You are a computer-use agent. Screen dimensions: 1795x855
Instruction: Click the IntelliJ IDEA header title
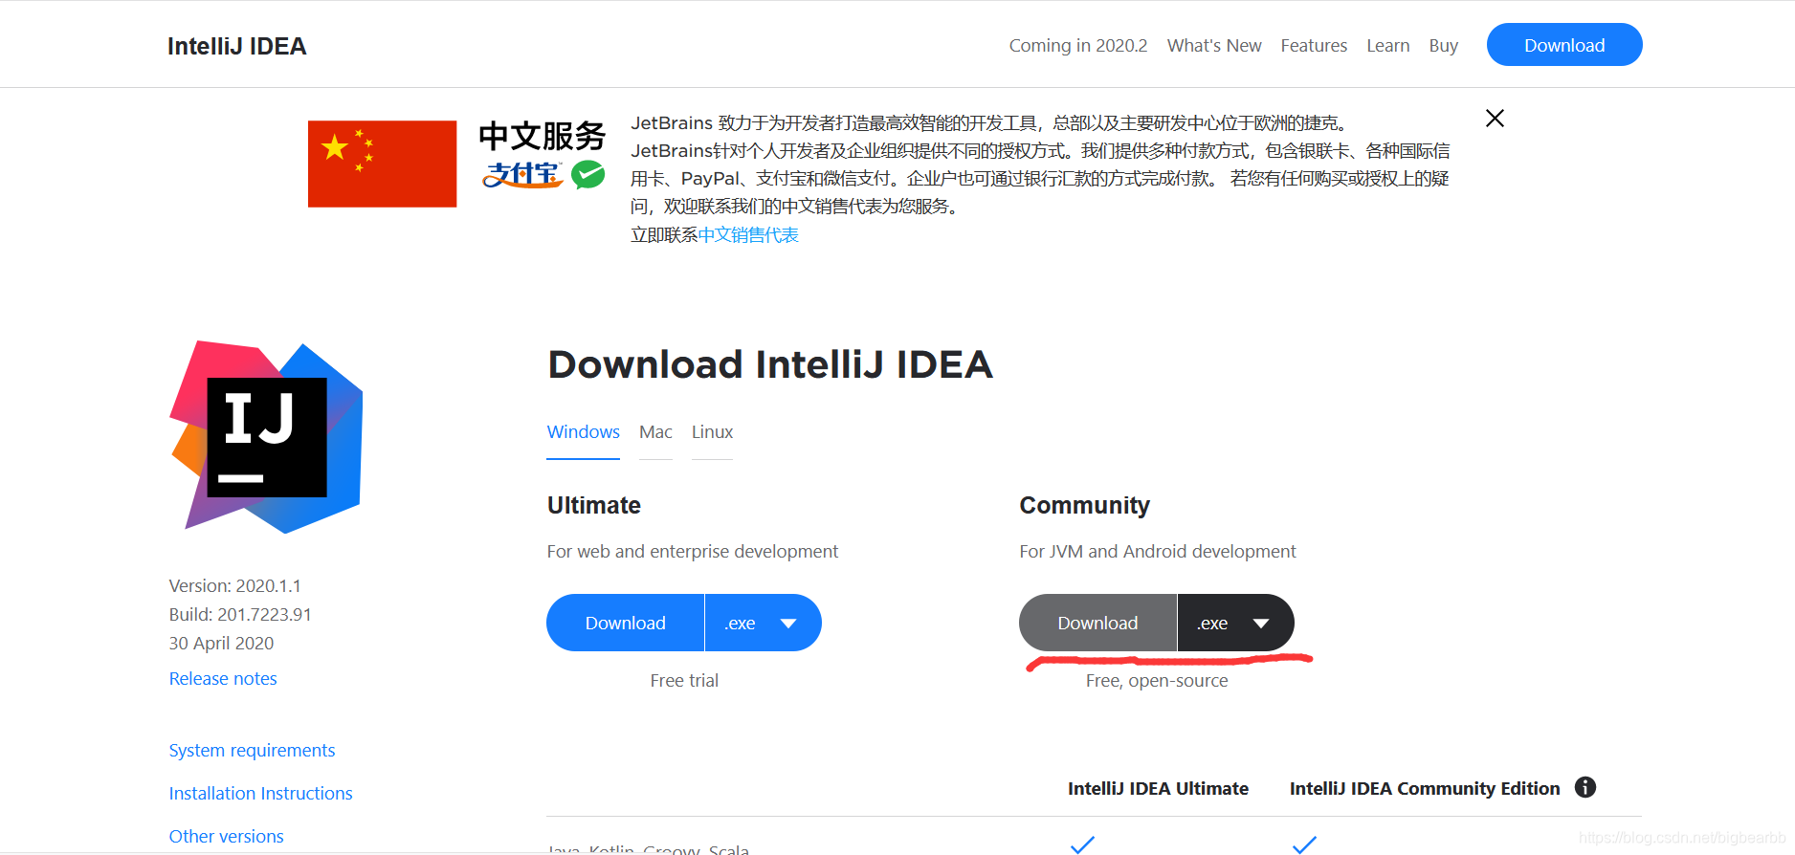coord(236,46)
